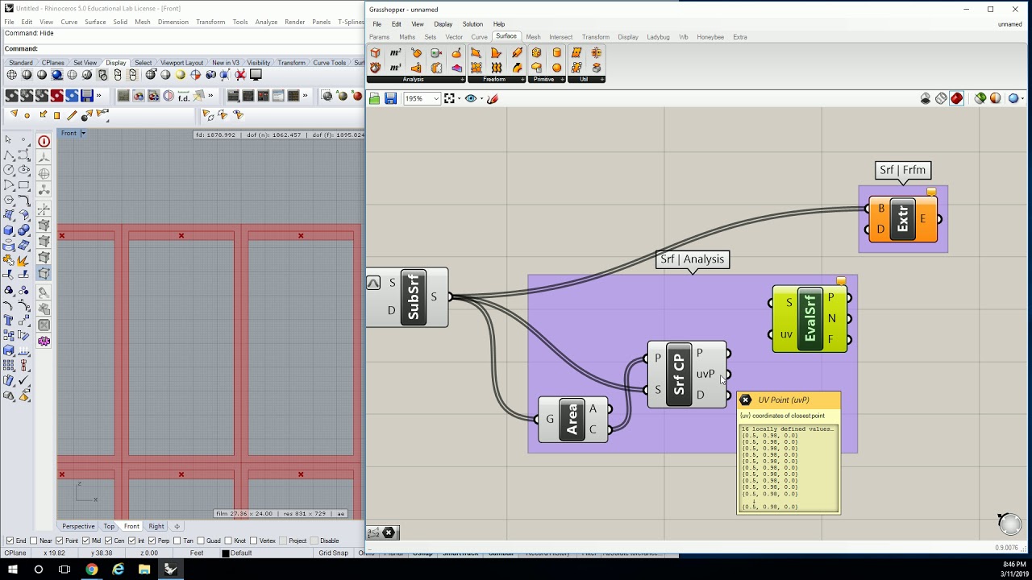Click the Task View taskbar icon
The height and width of the screenshot is (580, 1032).
pyautogui.click(x=64, y=569)
